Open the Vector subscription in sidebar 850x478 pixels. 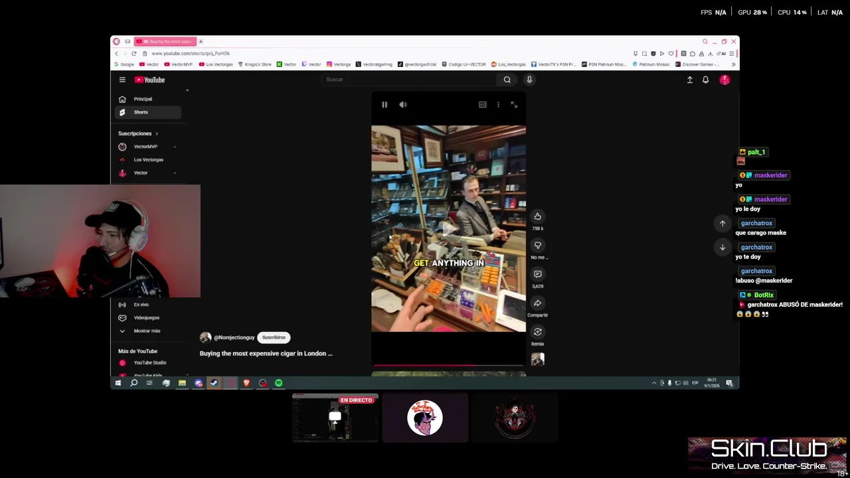tap(147, 173)
